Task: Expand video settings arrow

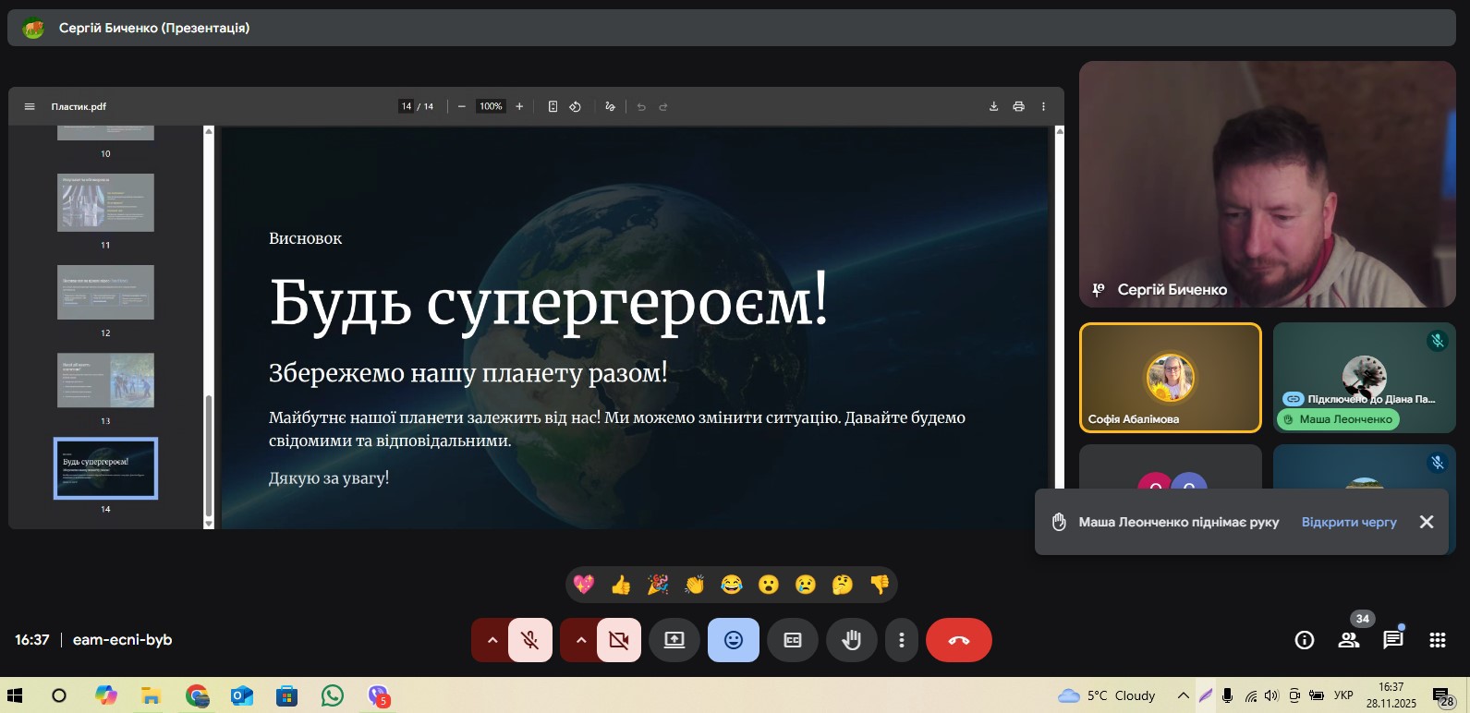Action: click(580, 640)
